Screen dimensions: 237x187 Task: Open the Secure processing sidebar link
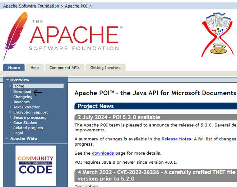click(x=30, y=117)
